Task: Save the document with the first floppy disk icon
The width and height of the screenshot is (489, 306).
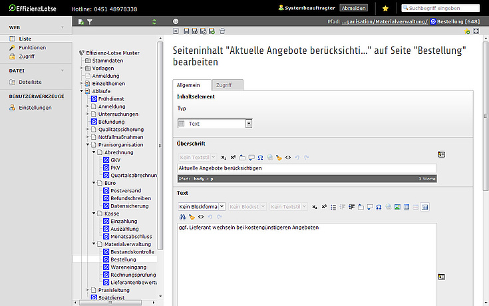Action: (186, 31)
